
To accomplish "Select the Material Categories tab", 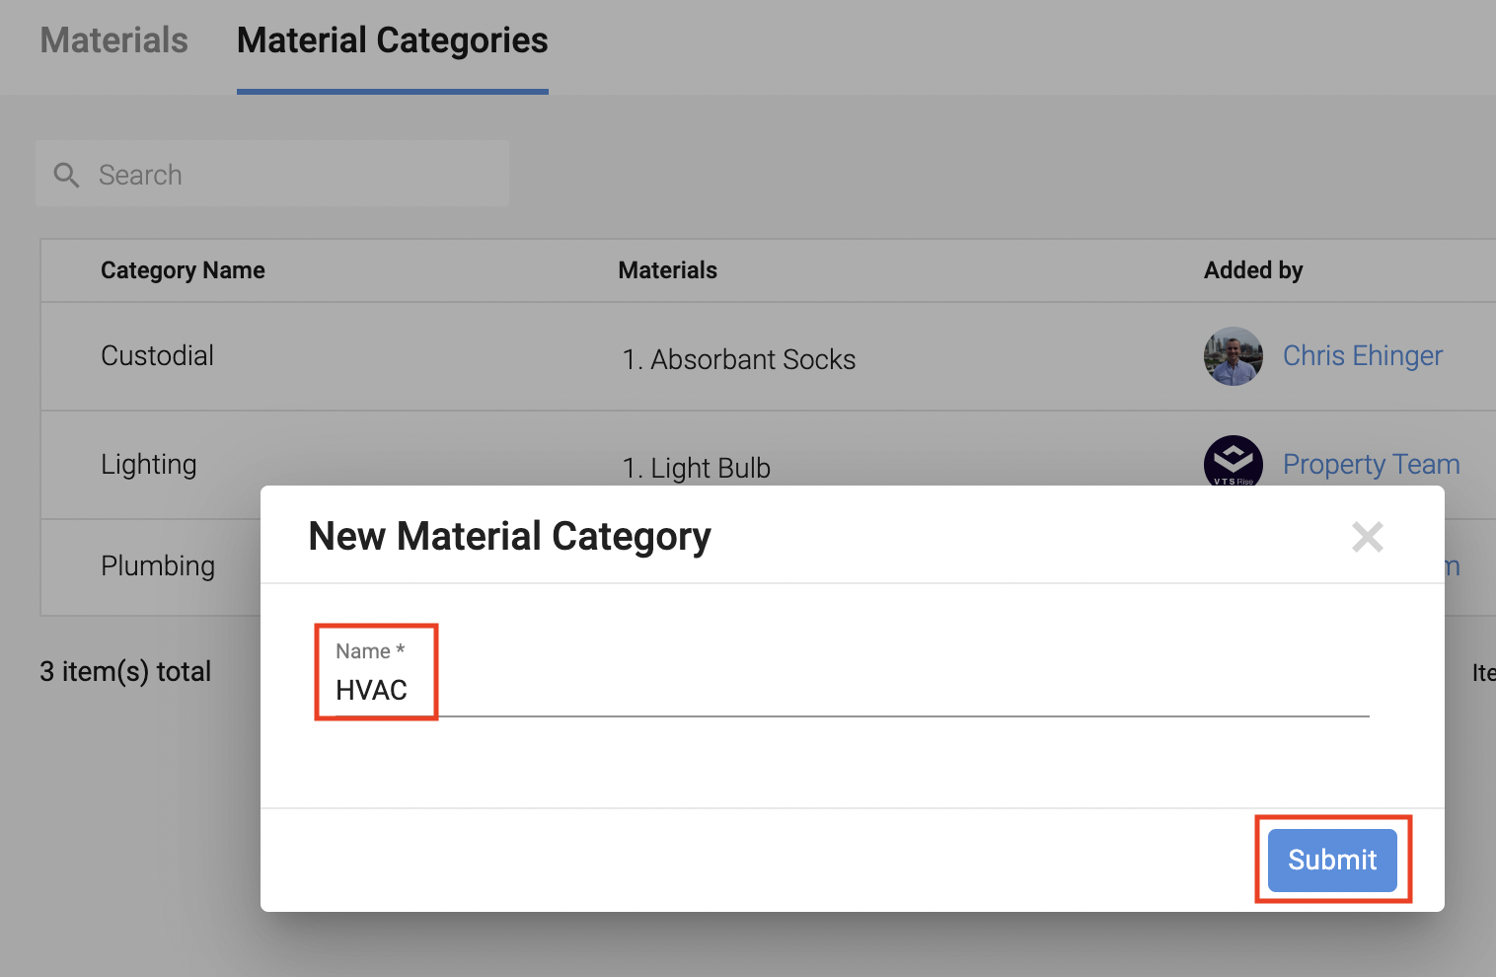I will [x=392, y=41].
